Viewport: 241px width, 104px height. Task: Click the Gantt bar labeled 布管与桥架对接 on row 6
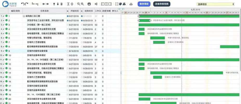click(158, 38)
